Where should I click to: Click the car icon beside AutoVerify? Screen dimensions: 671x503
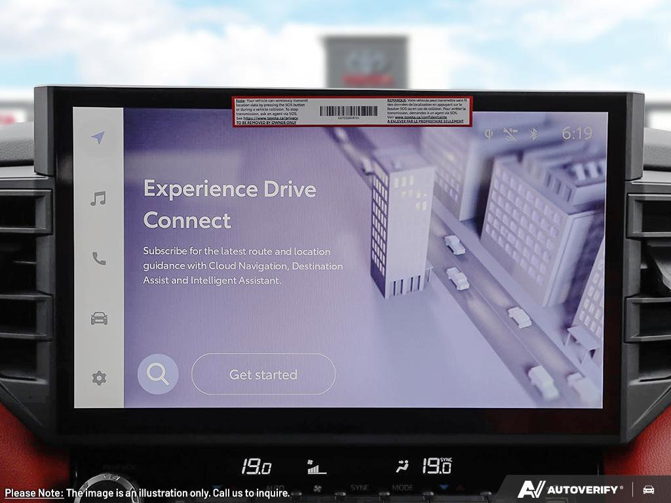click(649, 489)
